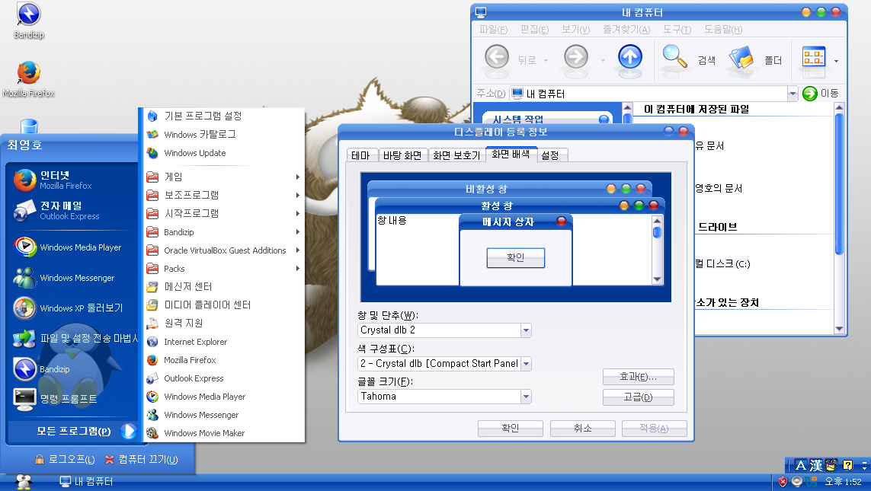Click the 내 컴퓨터 window vertical scrollbar thumb

[x=839, y=183]
